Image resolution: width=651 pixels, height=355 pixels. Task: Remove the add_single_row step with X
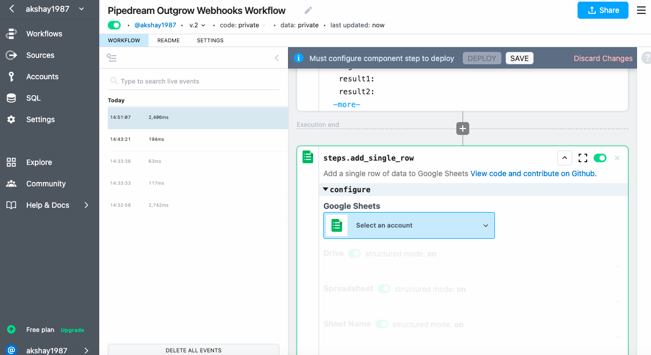pyautogui.click(x=617, y=158)
